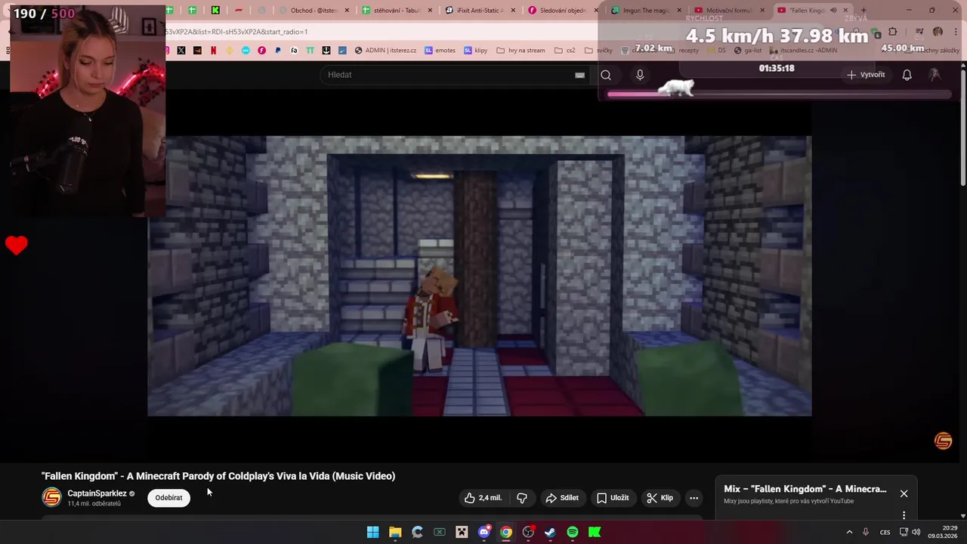Open CaptainSparklez channel avatar
Screen dimensions: 967x544
[51, 498]
